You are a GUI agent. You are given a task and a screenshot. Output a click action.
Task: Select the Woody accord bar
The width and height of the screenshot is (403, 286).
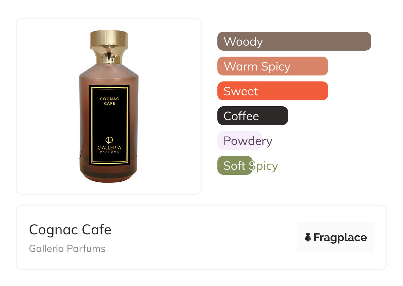[294, 41]
